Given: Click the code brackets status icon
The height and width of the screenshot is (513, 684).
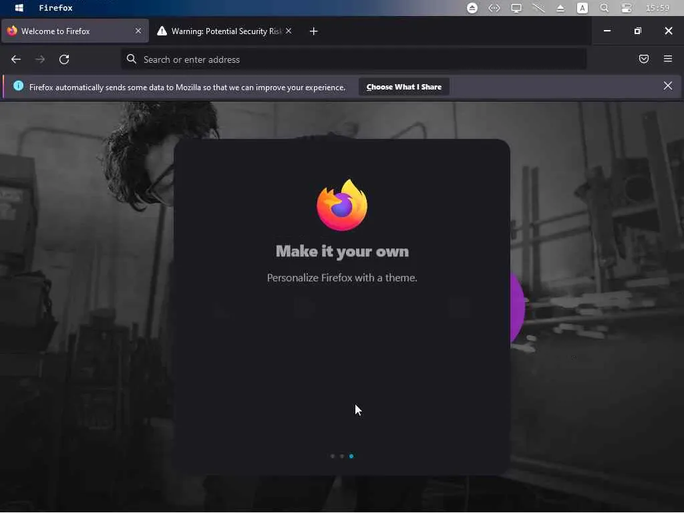Looking at the screenshot, I should (494, 8).
